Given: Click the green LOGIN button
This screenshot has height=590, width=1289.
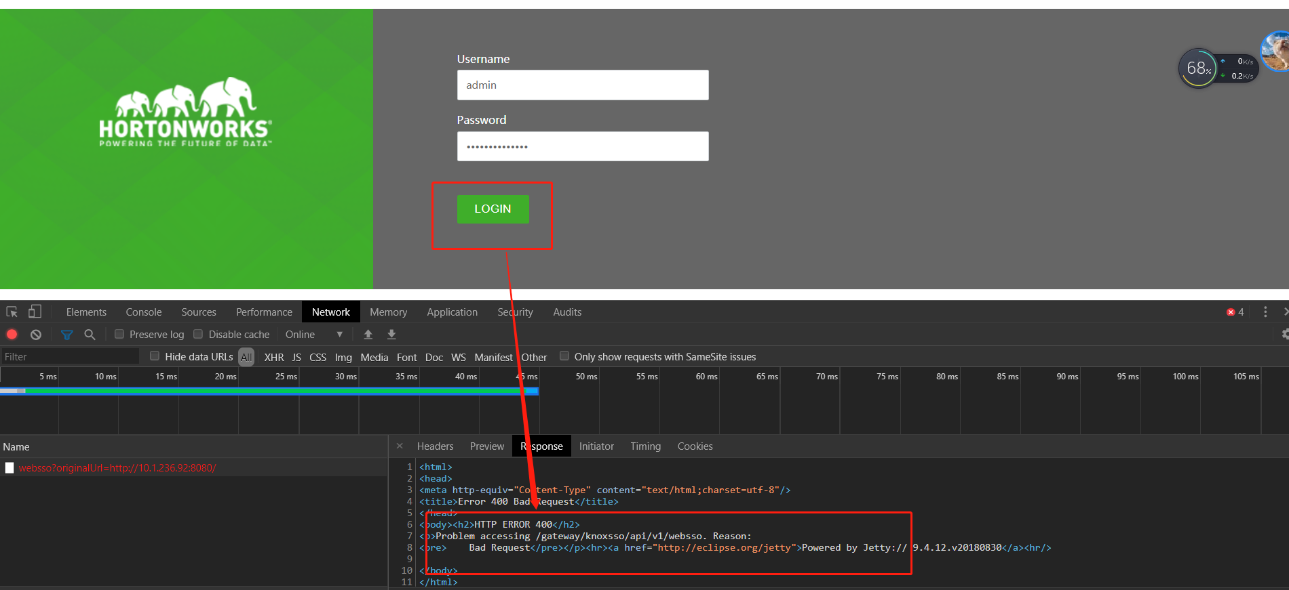Looking at the screenshot, I should pyautogui.click(x=493, y=209).
